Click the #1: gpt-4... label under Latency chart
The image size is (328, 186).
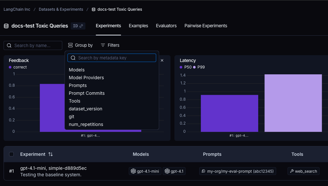pos(239,135)
